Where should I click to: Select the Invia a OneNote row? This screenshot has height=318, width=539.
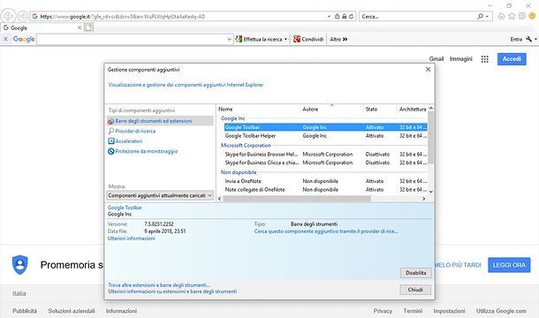pyautogui.click(x=325, y=181)
